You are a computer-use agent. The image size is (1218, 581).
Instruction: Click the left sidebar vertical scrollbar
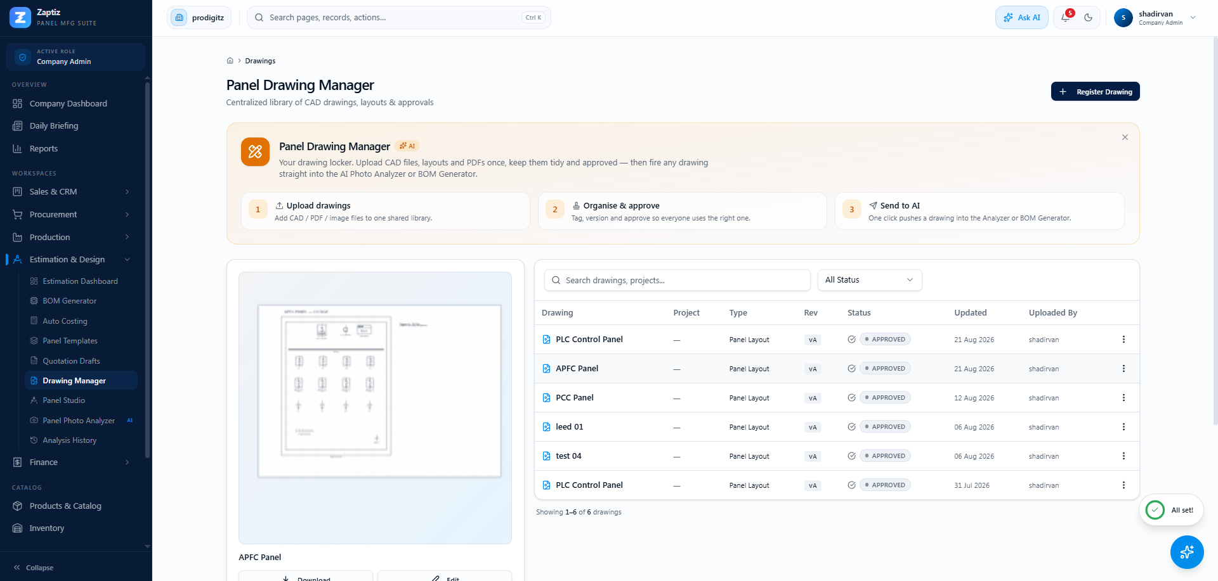click(148, 270)
